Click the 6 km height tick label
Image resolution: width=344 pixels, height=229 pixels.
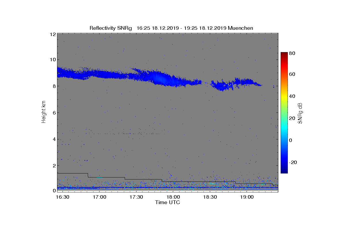click(x=54, y=112)
